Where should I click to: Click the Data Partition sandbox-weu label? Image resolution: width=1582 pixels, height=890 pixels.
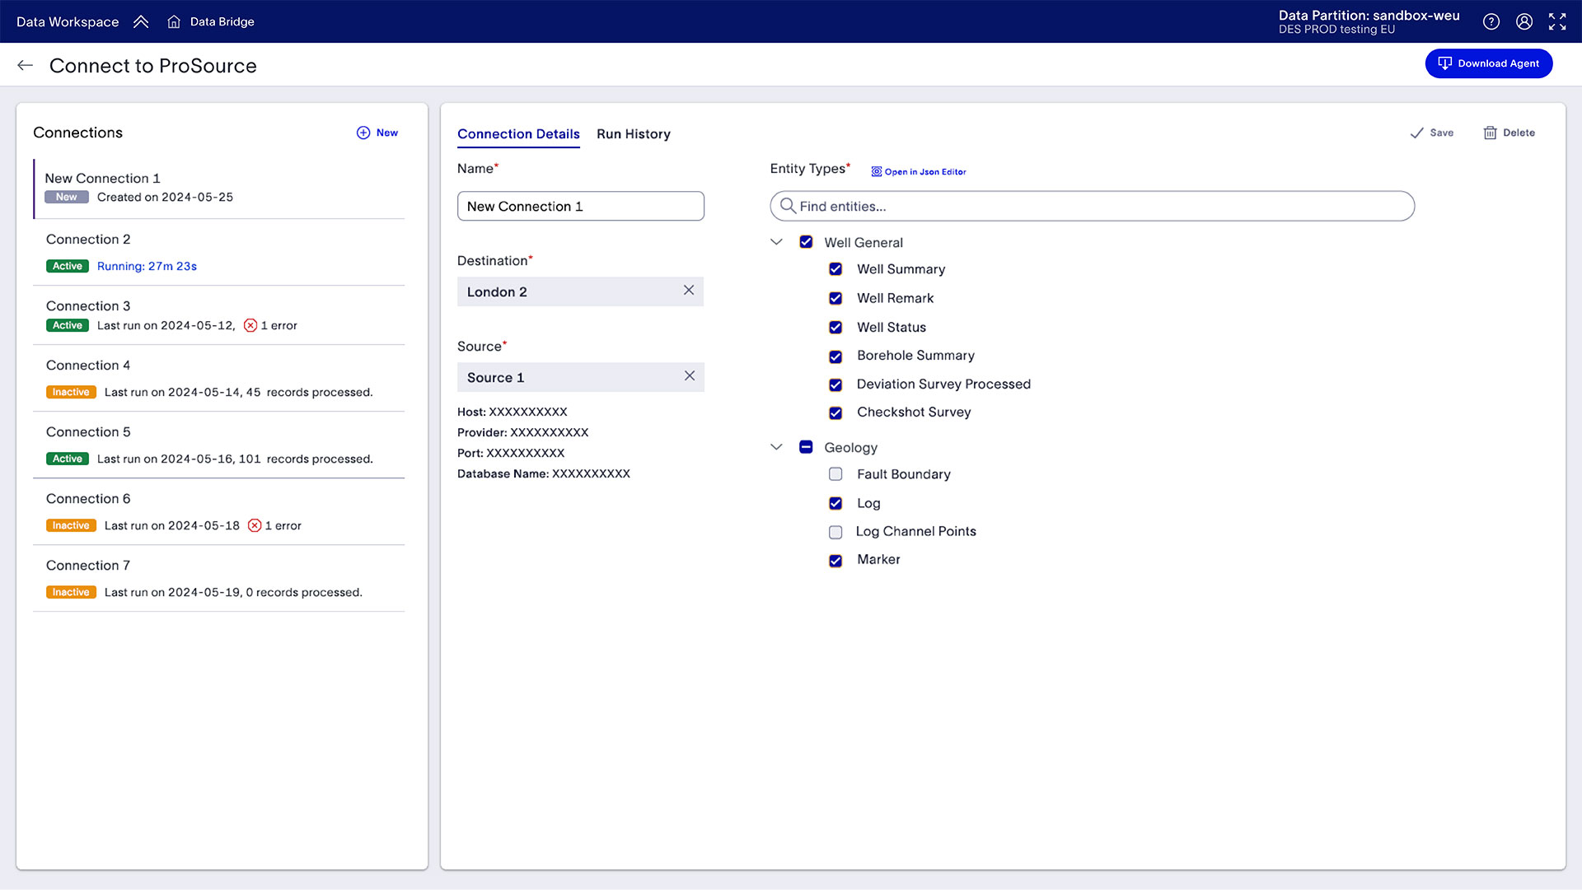pos(1369,16)
